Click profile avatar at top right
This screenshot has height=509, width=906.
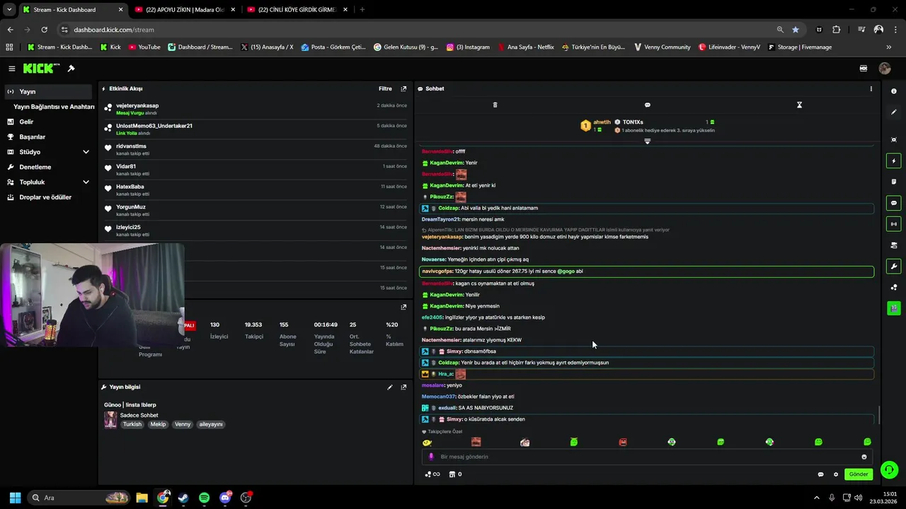pos(884,69)
